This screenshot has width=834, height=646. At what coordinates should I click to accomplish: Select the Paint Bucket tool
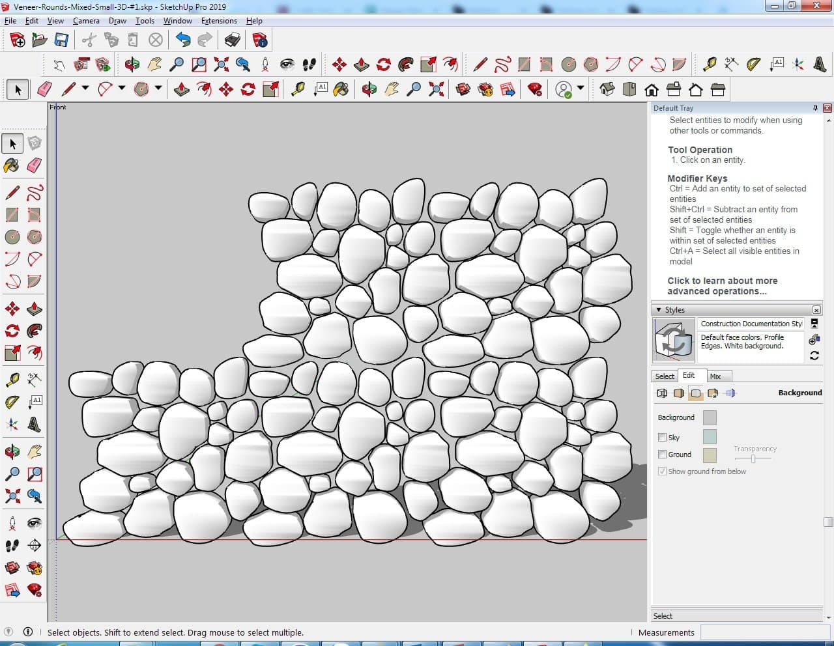[12, 165]
